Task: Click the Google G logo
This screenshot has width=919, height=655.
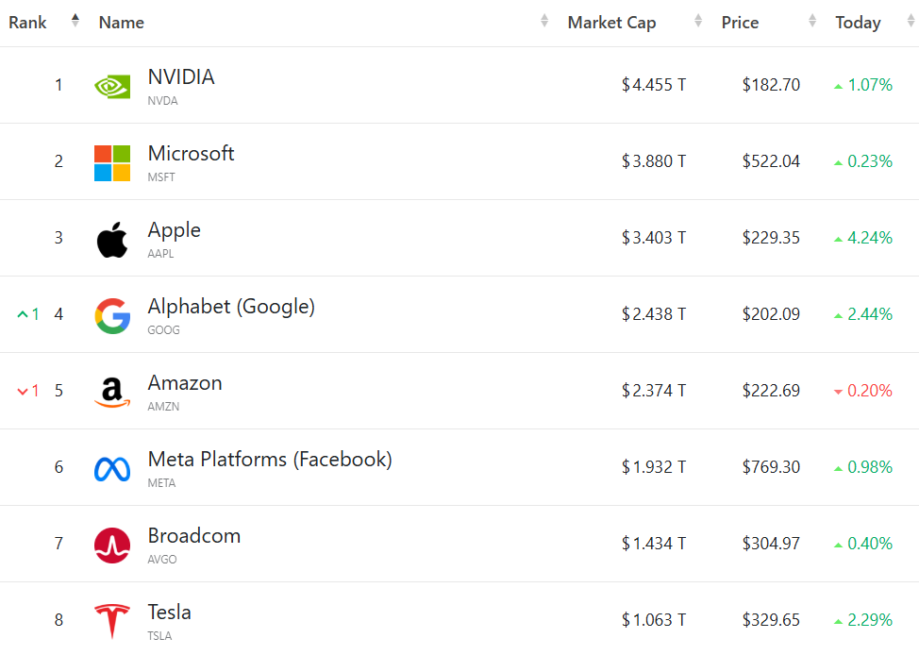Action: 112,315
